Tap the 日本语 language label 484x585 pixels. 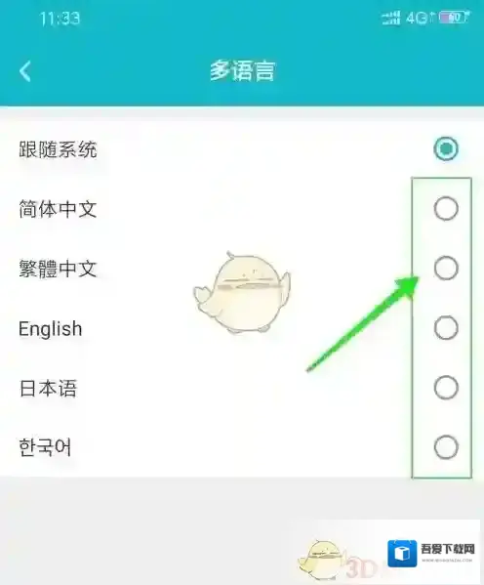tap(48, 388)
